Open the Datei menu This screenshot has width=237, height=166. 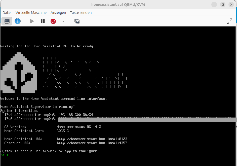7,13
